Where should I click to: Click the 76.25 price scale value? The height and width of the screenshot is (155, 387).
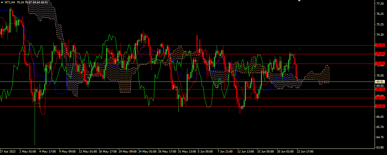[380, 14]
